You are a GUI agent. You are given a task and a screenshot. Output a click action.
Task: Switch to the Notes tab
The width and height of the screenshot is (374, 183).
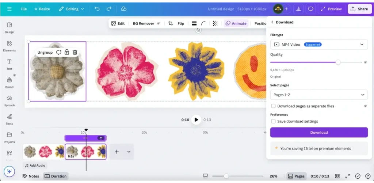tap(31, 176)
